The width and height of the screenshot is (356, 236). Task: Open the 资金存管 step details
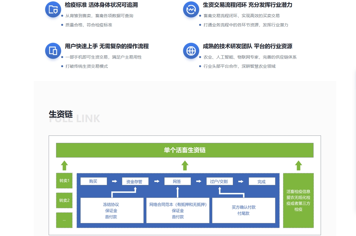coord(135,181)
